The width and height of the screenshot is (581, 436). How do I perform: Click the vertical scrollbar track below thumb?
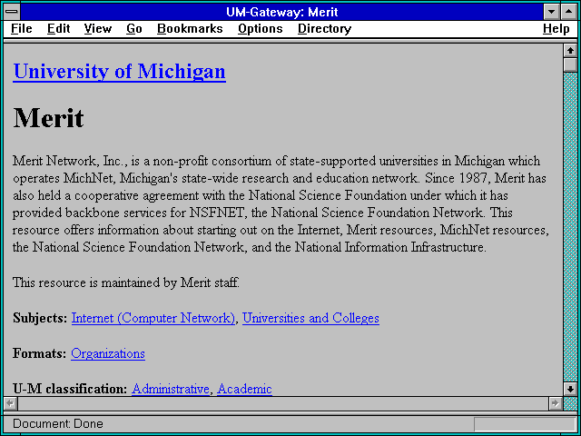pos(570,227)
